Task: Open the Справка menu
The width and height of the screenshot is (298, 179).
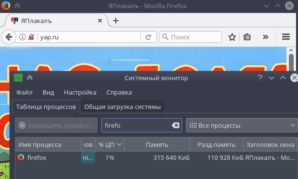Action: point(119,93)
